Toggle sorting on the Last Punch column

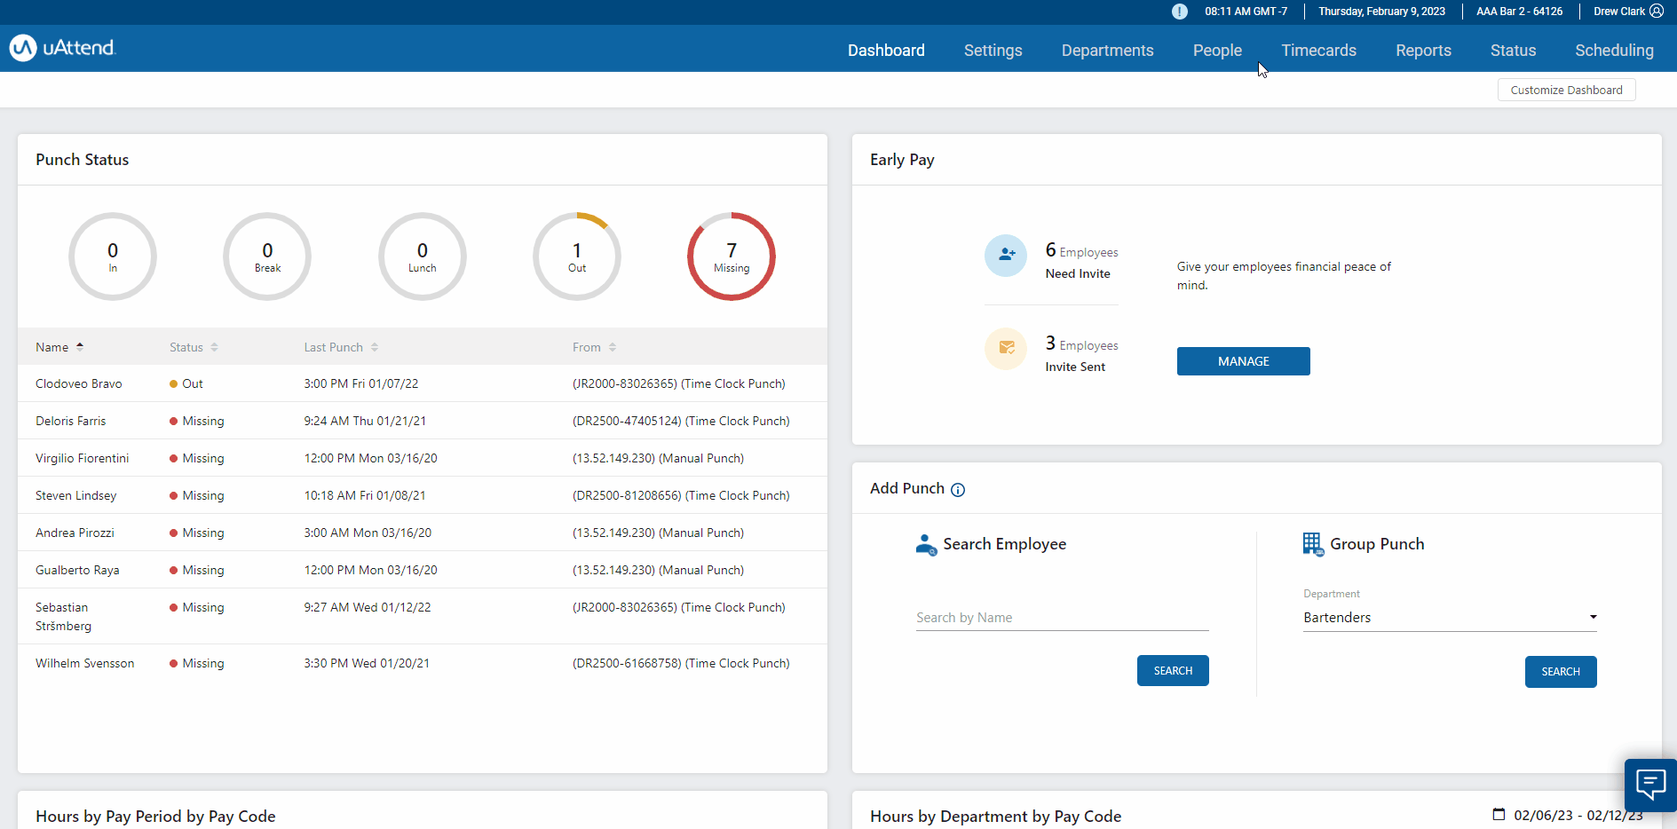click(x=374, y=347)
